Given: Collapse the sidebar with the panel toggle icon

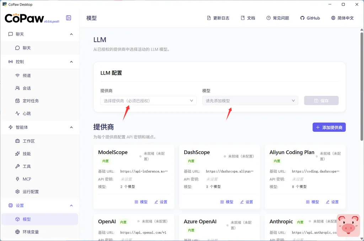Looking at the screenshot, I should coord(69,18).
